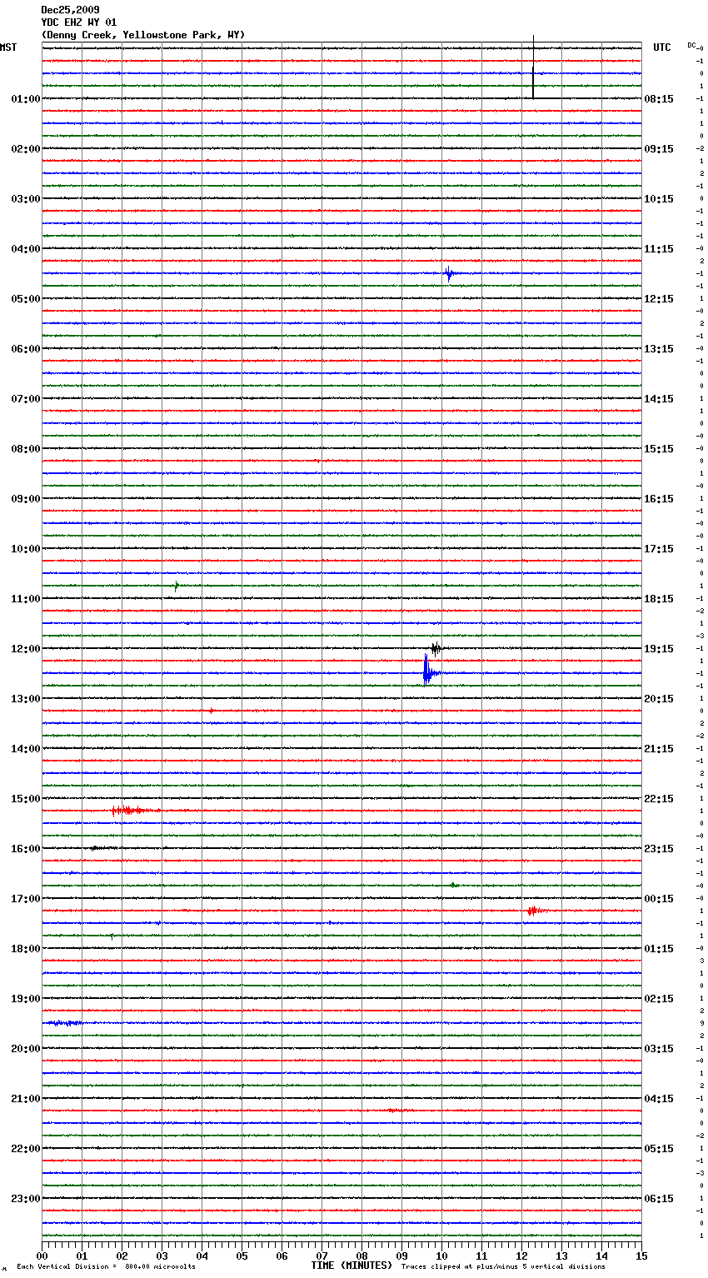Click the '05:15' UTC time label
Screen dimensions: 708x1278
pyautogui.click(x=659, y=1149)
